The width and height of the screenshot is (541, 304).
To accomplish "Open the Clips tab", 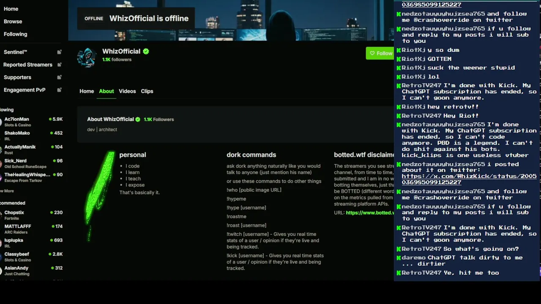I will pyautogui.click(x=147, y=91).
